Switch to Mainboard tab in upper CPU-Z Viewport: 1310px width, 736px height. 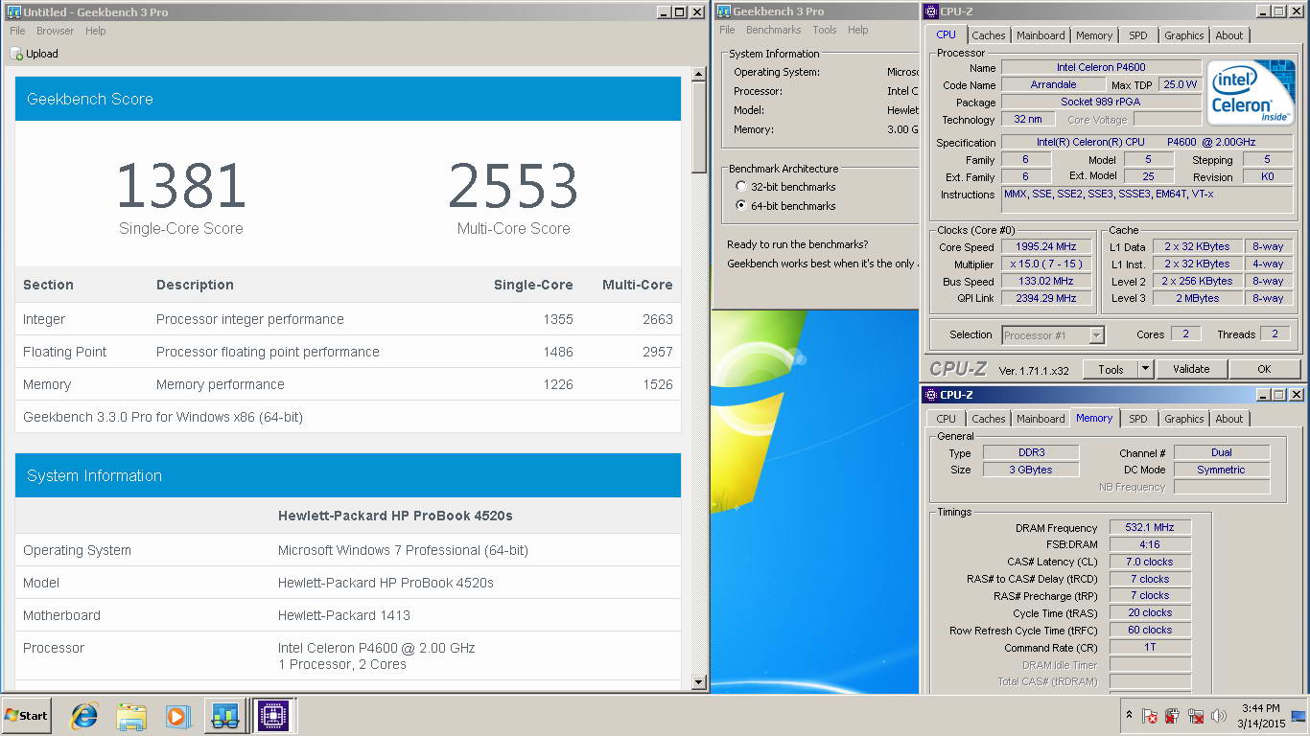click(x=1041, y=35)
